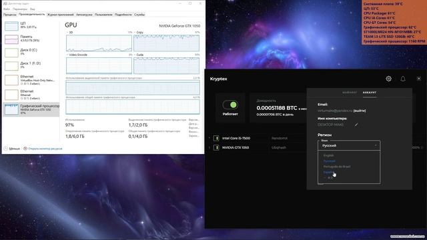427x240 pixels.
Task: Expand the Intel Core i5-7500 row chevron
Action: 209,138
